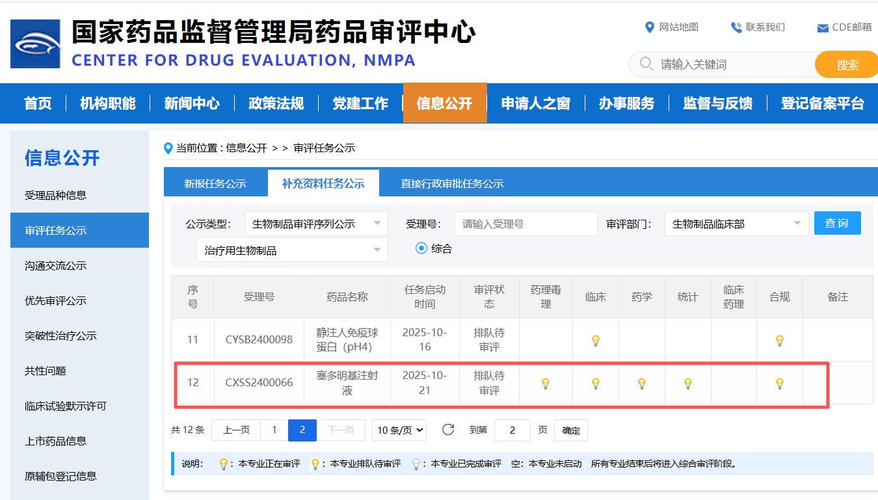Open the 治疗用生物制品 dropdown
This screenshot has width=878, height=500.
292,250
